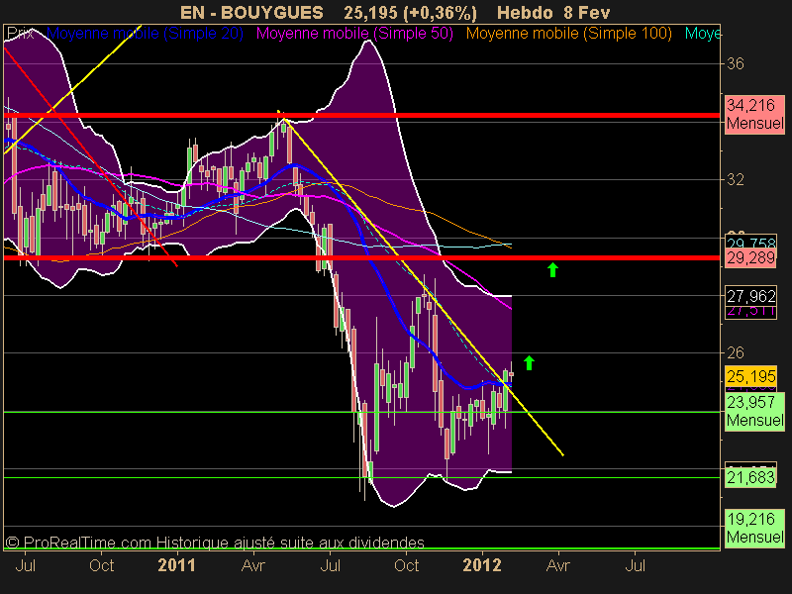Click the 'Oct' label just before 2012
The width and height of the screenshot is (792, 594).
pyautogui.click(x=406, y=564)
